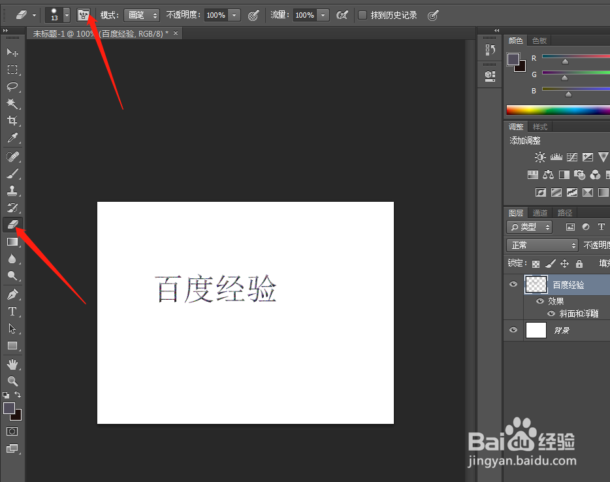Switch to the 路径 tab
Viewport: 610px width, 482px height.
click(x=565, y=213)
